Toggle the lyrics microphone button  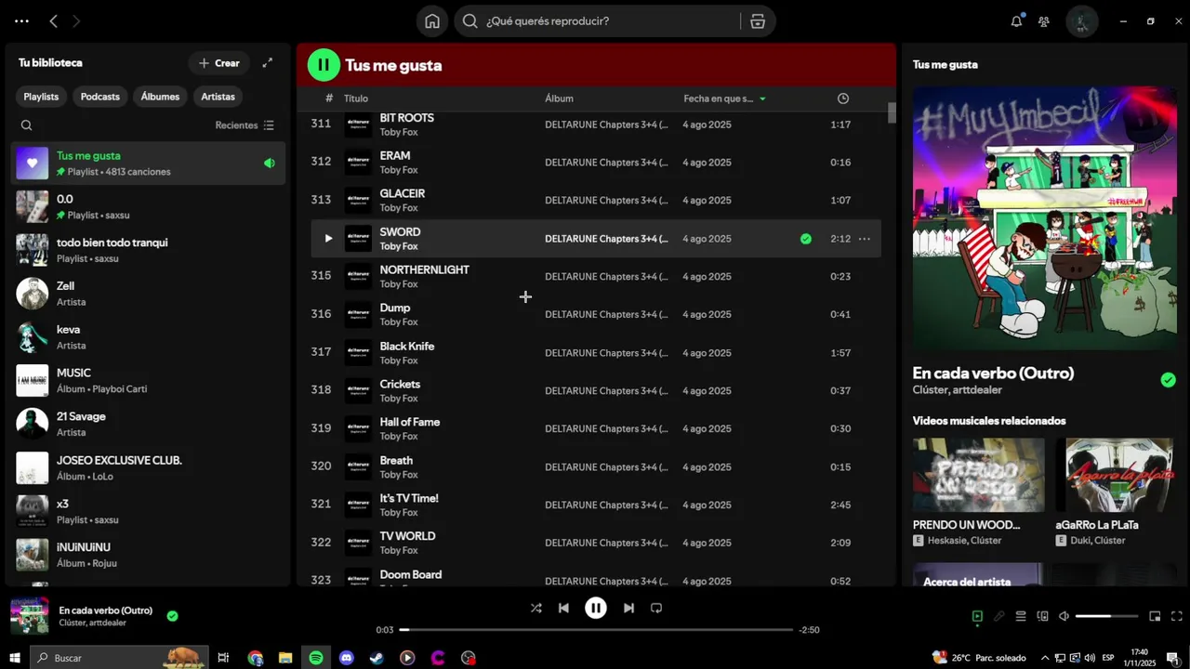click(x=998, y=616)
